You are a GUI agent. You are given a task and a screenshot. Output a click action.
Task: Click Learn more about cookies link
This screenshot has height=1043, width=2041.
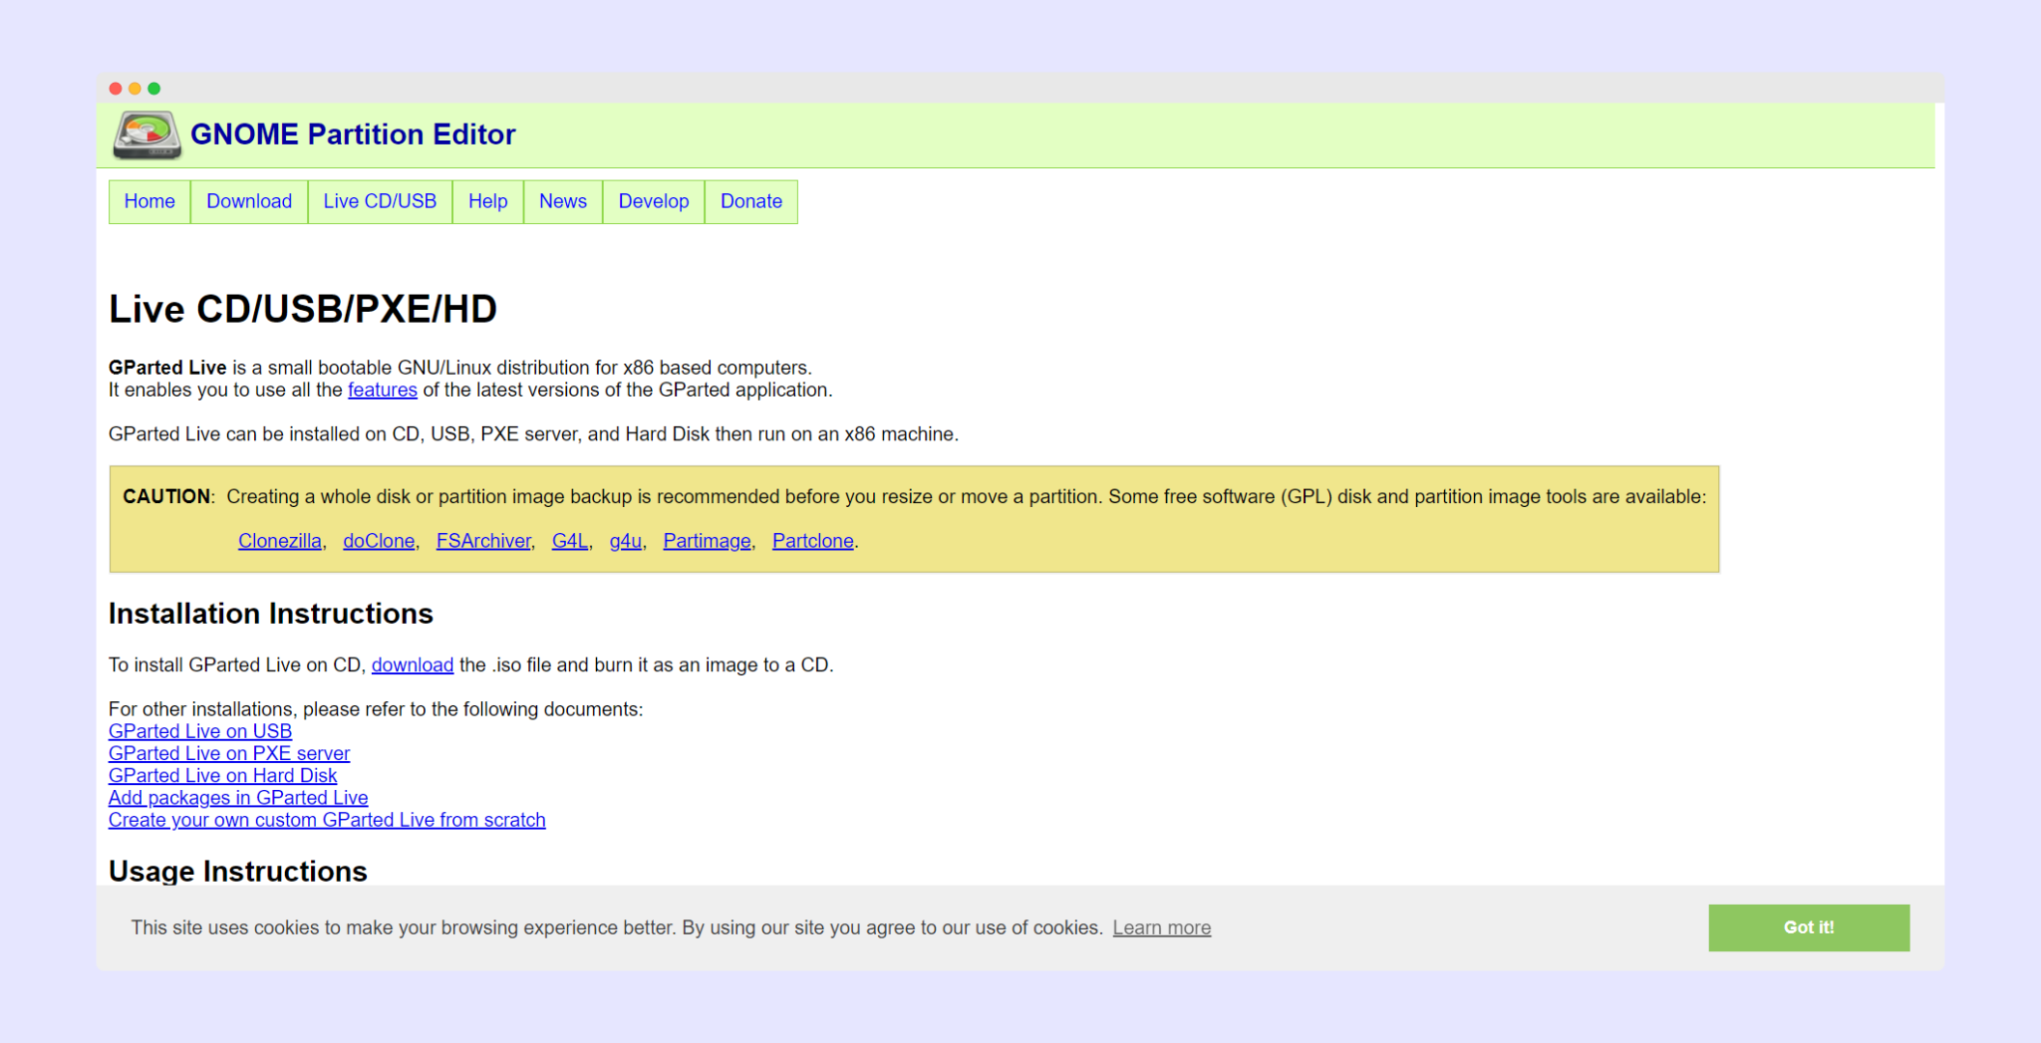[x=1161, y=928]
